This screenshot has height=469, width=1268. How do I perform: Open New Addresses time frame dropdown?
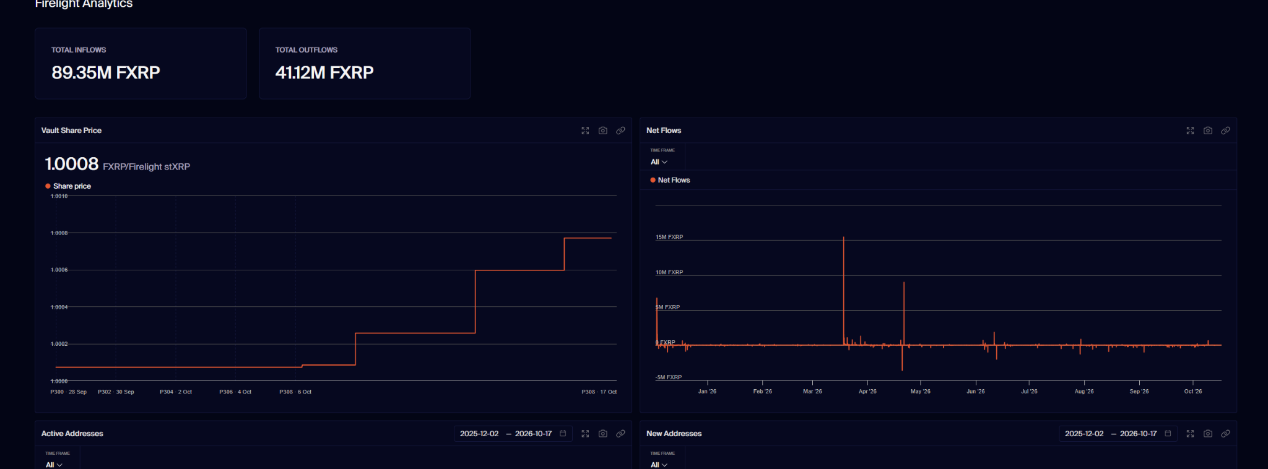[x=659, y=465]
